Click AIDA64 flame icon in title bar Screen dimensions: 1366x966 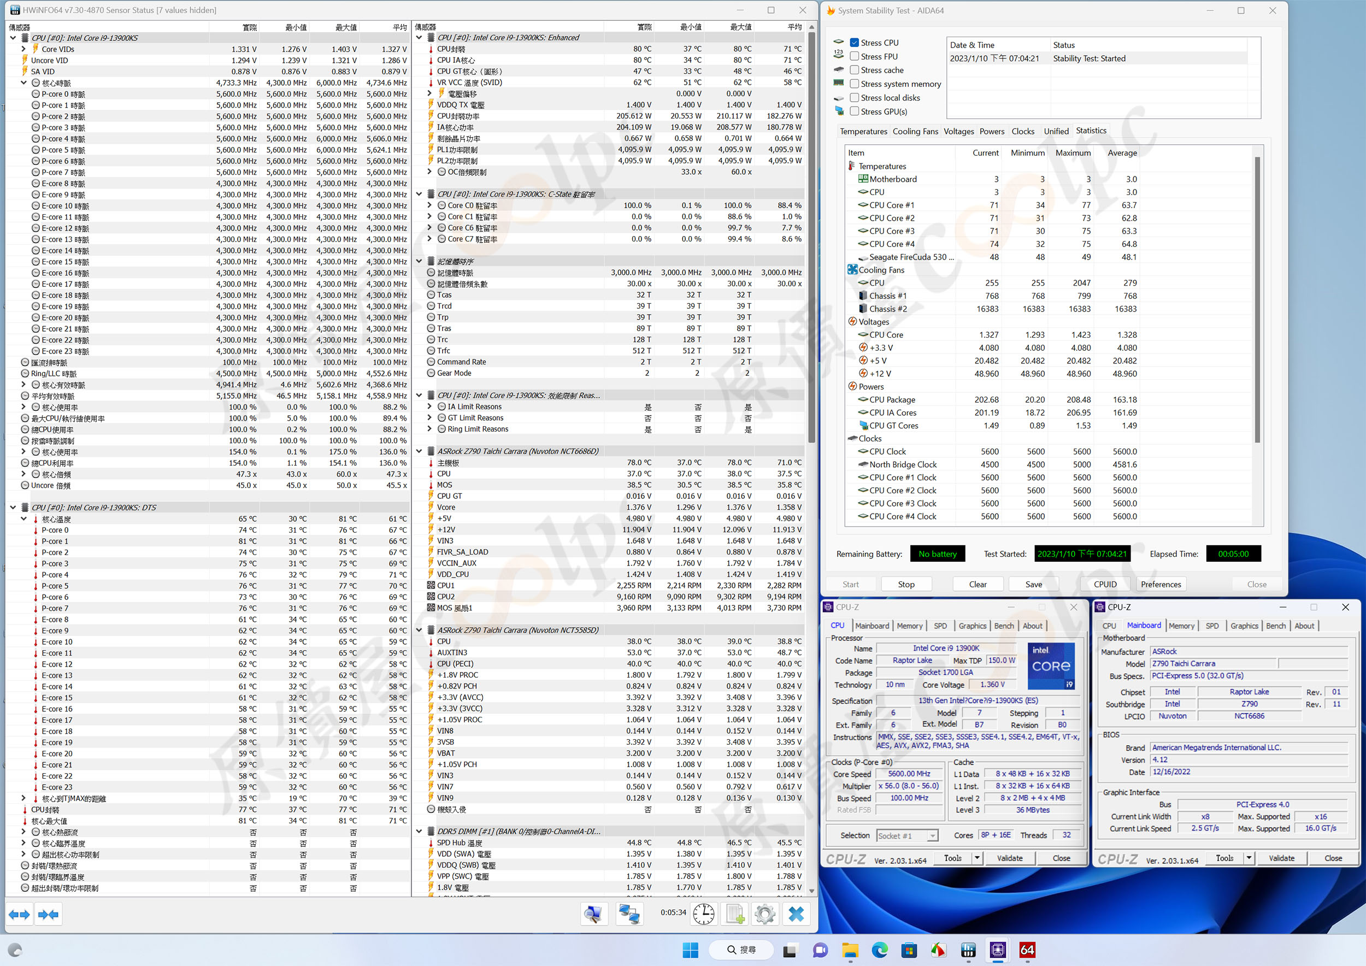coord(831,11)
